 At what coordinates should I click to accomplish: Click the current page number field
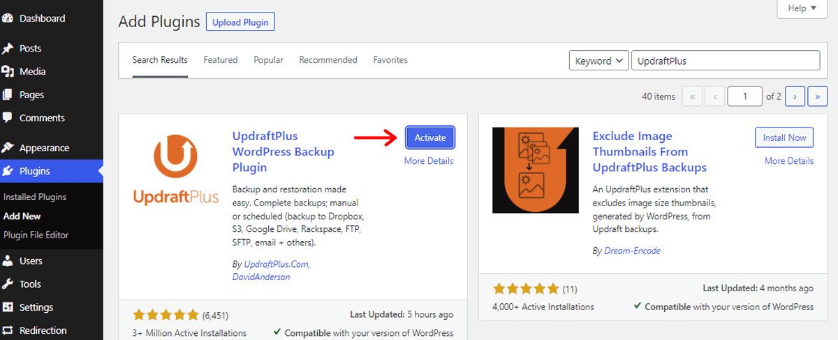pos(744,97)
